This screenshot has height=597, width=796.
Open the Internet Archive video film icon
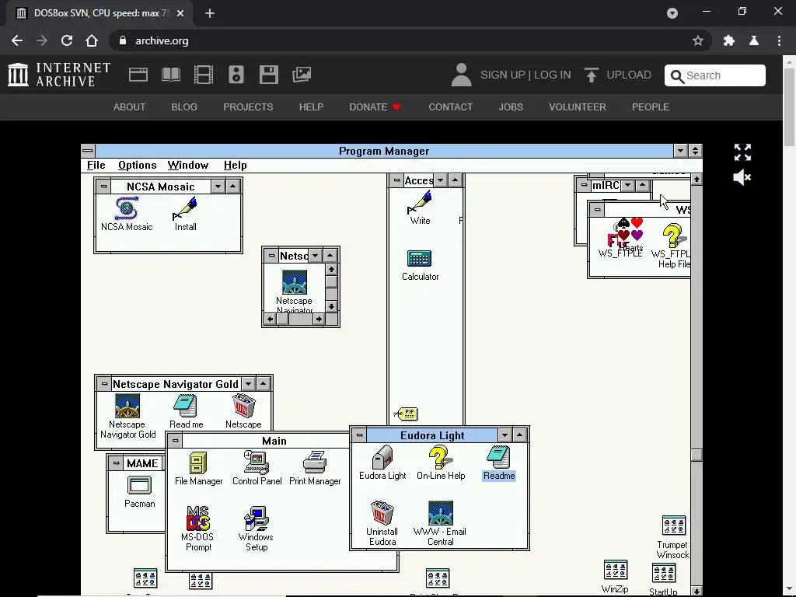pos(204,75)
